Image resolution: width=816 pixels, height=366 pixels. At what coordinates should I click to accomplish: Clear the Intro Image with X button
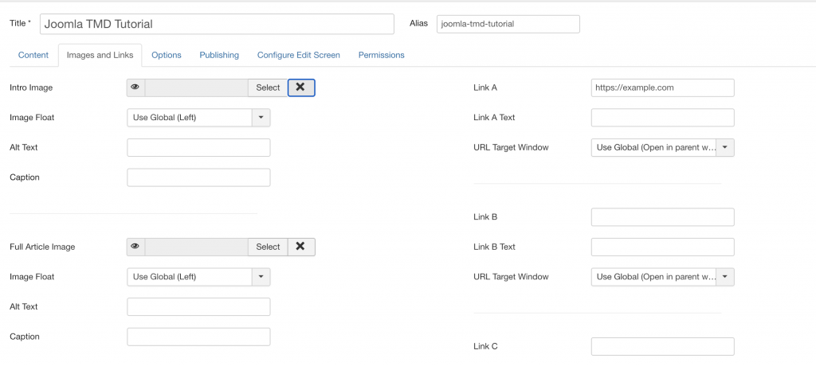(x=300, y=88)
